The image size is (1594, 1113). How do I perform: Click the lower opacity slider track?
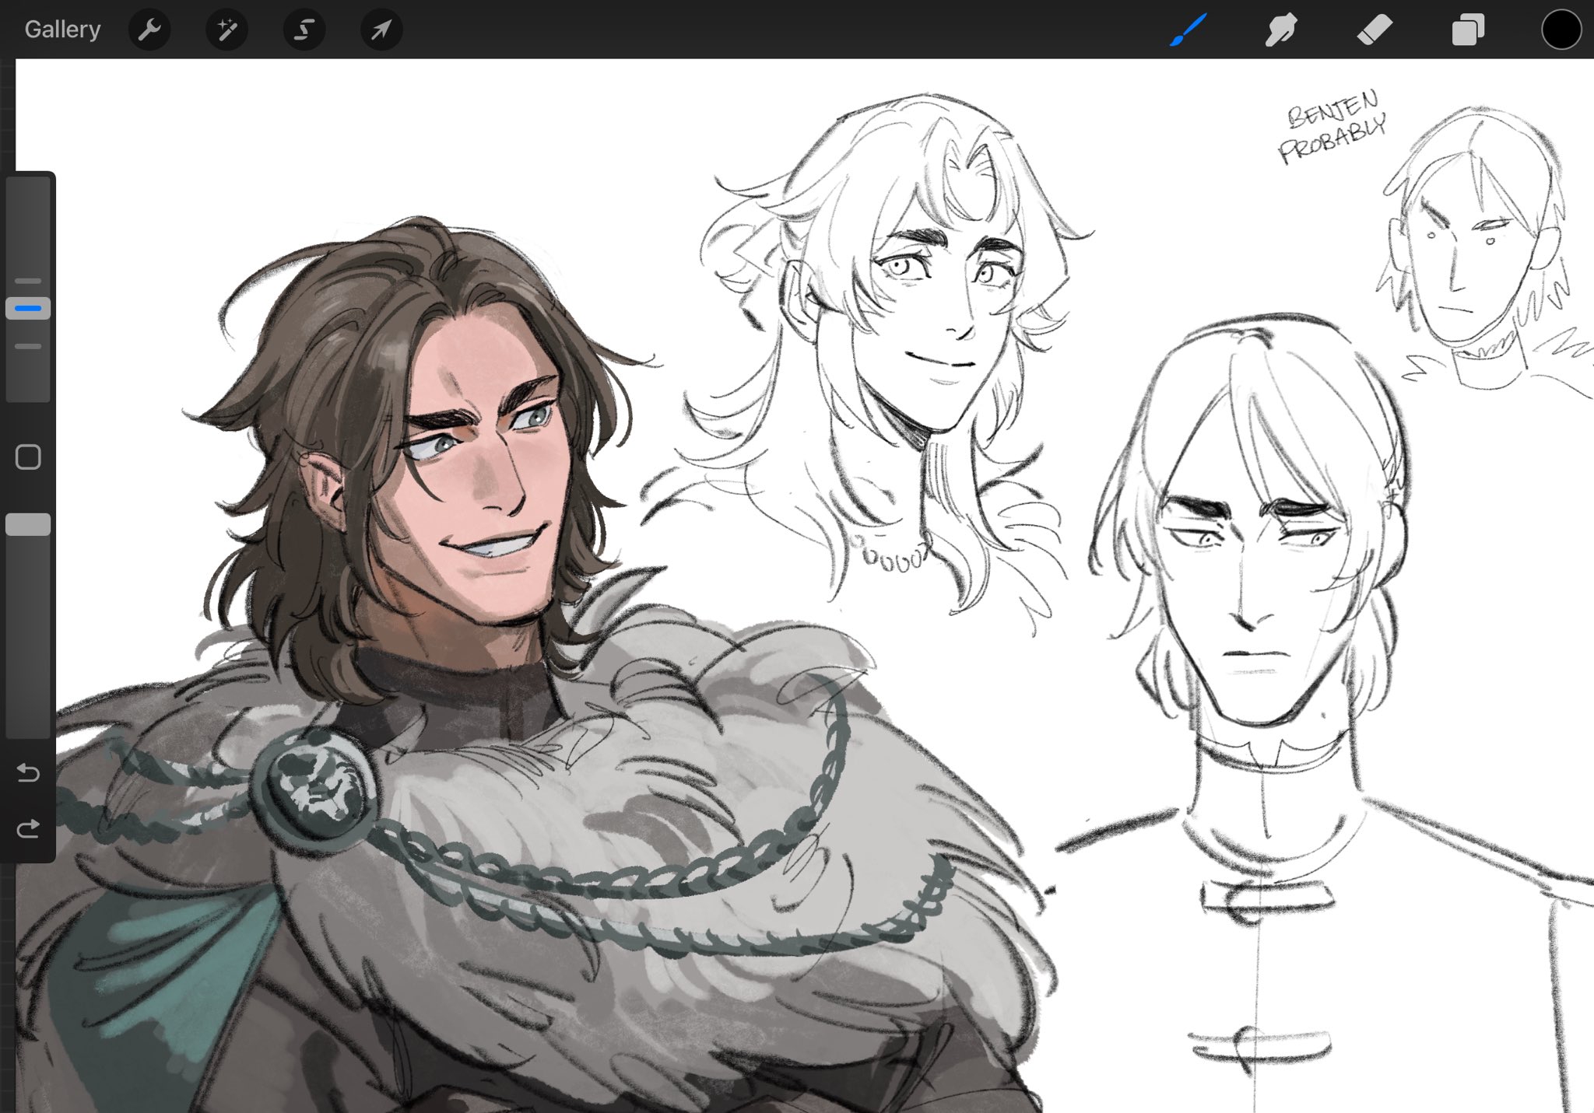pyautogui.click(x=28, y=638)
